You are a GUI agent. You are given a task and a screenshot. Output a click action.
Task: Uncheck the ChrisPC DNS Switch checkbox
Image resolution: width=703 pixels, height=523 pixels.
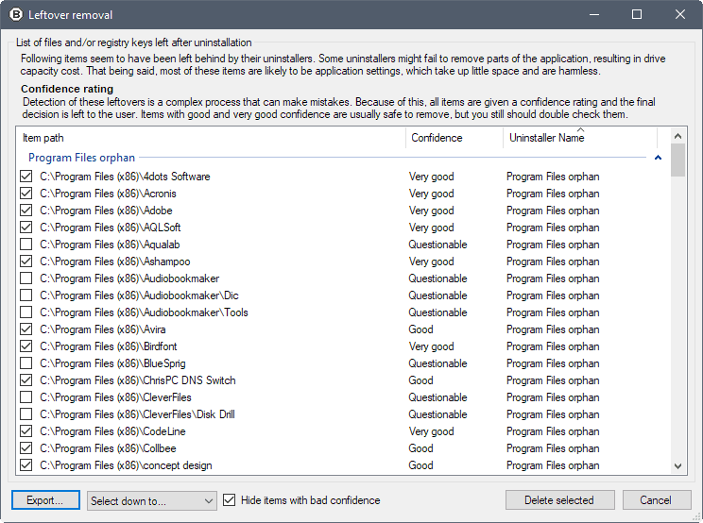point(26,380)
